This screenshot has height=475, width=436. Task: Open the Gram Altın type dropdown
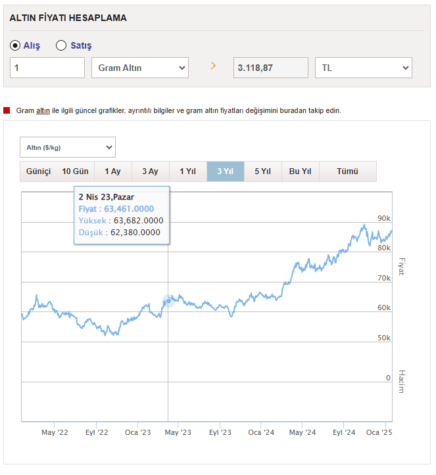pyautogui.click(x=140, y=68)
